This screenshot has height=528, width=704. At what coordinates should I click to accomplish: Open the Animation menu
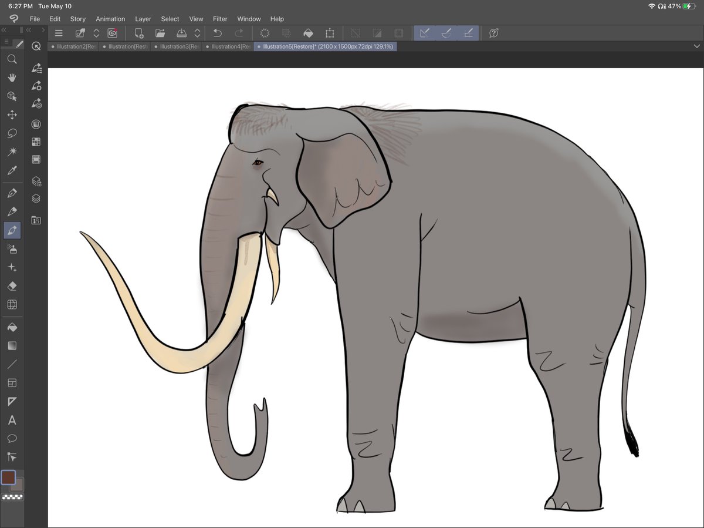pyautogui.click(x=110, y=19)
